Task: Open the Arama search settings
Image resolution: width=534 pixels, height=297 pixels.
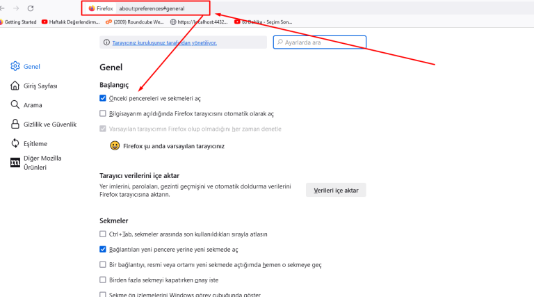Action: point(32,105)
